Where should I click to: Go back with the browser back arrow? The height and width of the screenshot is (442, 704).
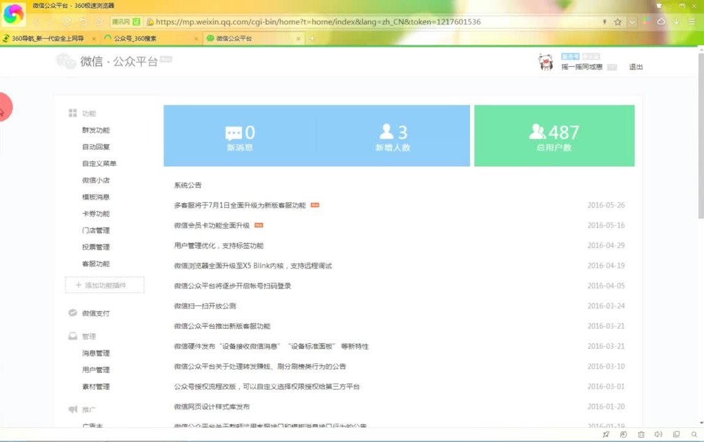pyautogui.click(x=37, y=21)
